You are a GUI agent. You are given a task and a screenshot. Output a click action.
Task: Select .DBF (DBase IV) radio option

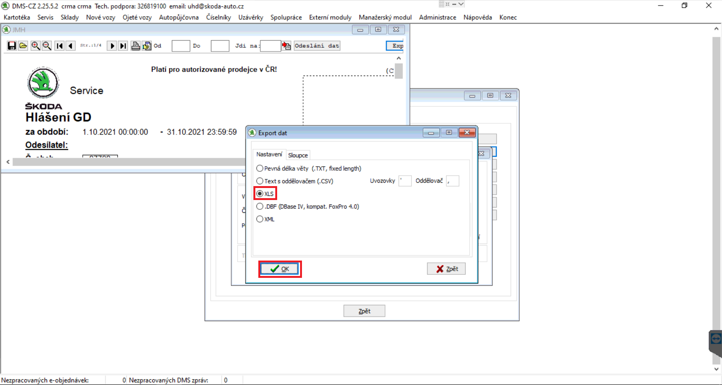click(260, 206)
